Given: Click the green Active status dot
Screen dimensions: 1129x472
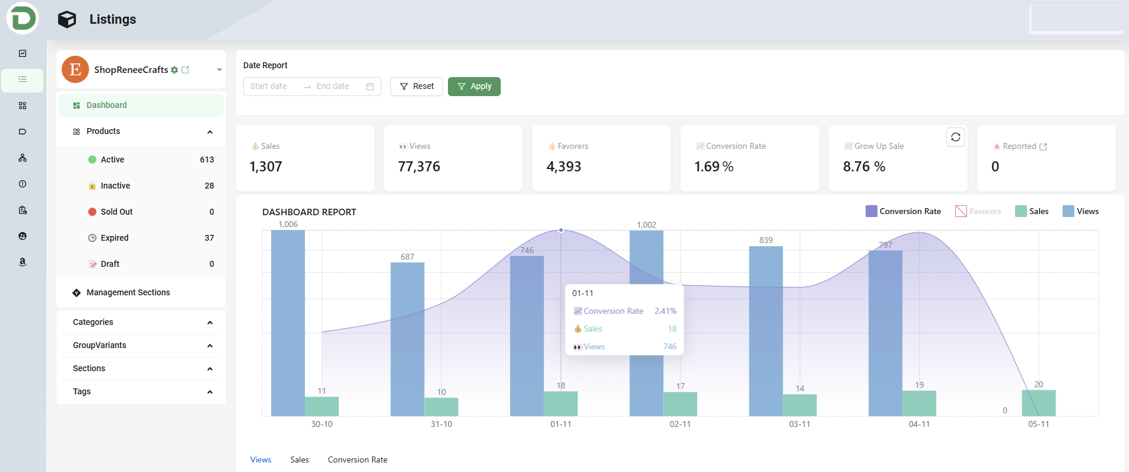Looking at the screenshot, I should click(93, 160).
